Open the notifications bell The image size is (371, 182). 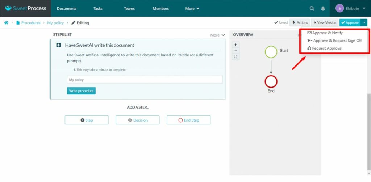tap(323, 9)
